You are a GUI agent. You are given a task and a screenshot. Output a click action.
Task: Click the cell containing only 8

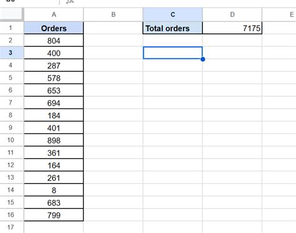tap(54, 190)
